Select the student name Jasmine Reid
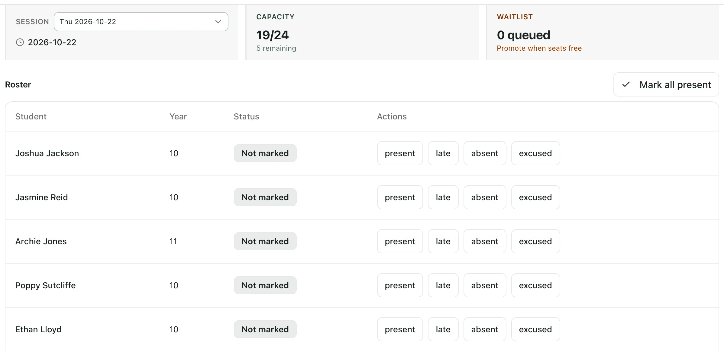This screenshot has width=724, height=351. pos(41,197)
